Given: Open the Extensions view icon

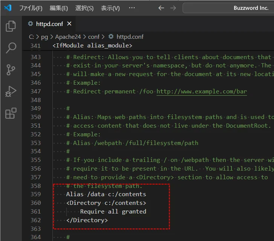Looking at the screenshot, I should click(11, 113).
